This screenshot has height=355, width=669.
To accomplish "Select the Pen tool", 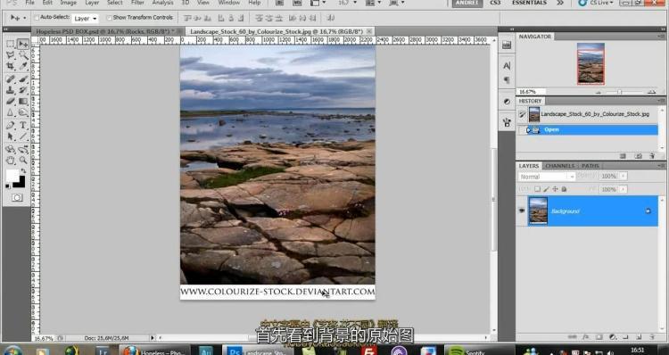I will point(10,126).
